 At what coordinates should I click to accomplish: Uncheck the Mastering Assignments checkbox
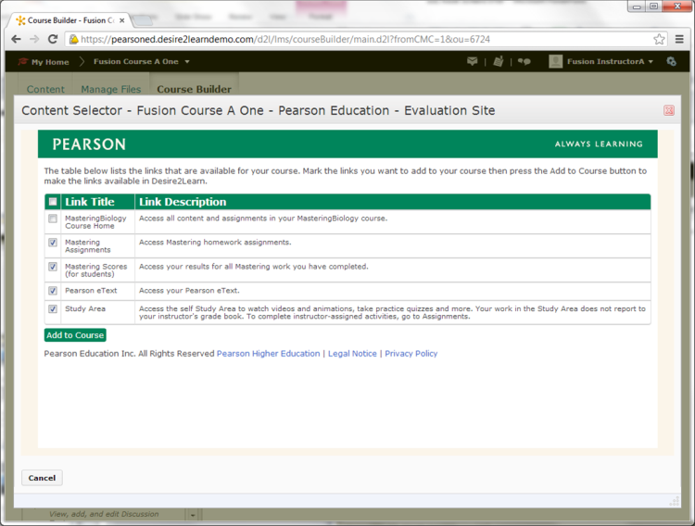(x=53, y=243)
